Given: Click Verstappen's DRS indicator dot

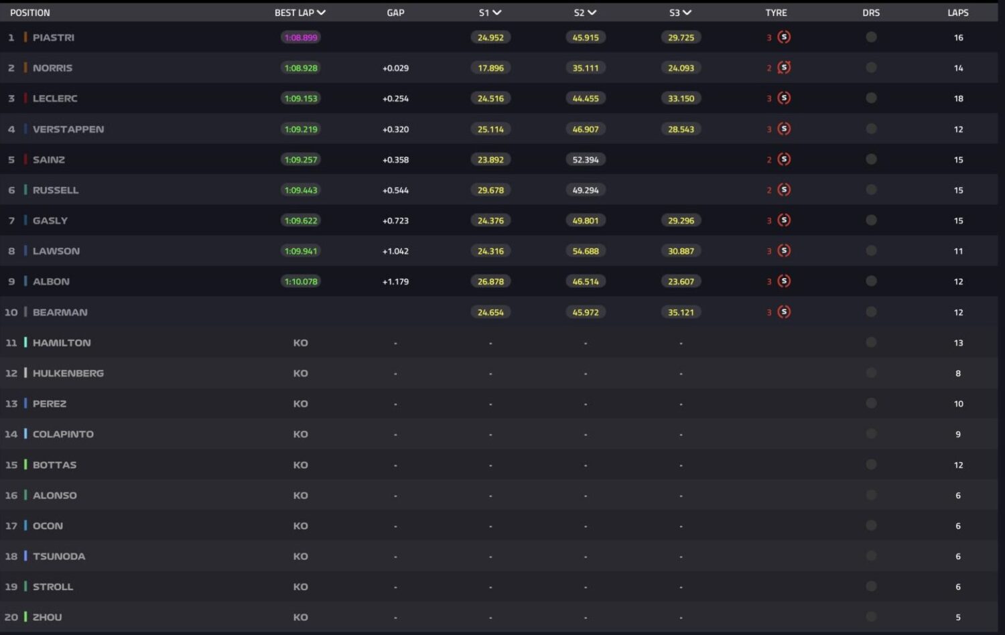Looking at the screenshot, I should 871,129.
